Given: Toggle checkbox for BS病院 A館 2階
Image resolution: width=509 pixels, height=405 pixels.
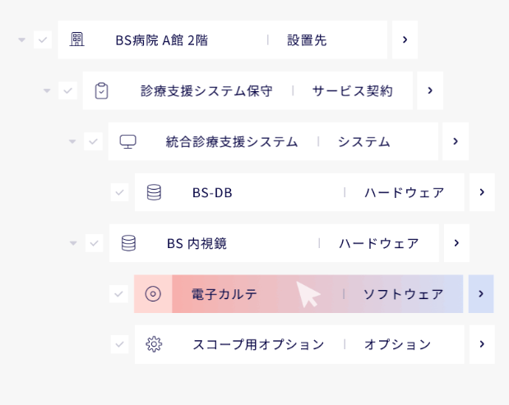Looking at the screenshot, I should pos(43,39).
